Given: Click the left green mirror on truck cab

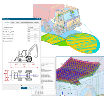Looking at the screenshot, I should tap(59, 15).
